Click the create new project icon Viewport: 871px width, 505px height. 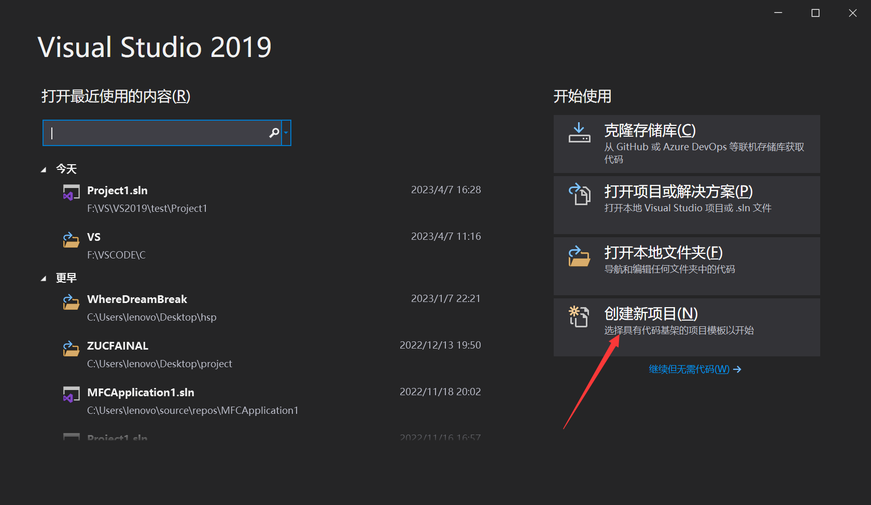click(579, 316)
